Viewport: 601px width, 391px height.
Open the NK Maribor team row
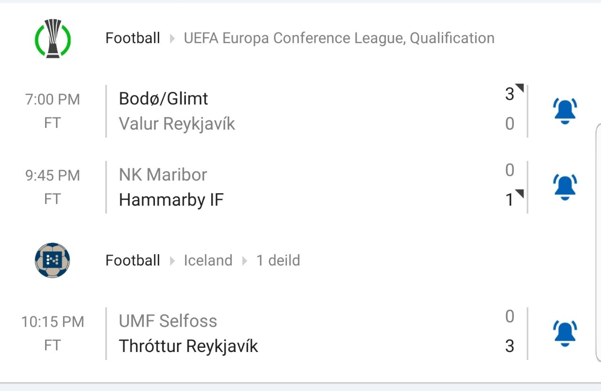click(x=163, y=175)
